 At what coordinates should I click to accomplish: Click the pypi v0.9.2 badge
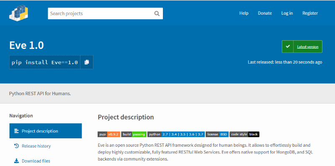pyautogui.click(x=109, y=134)
